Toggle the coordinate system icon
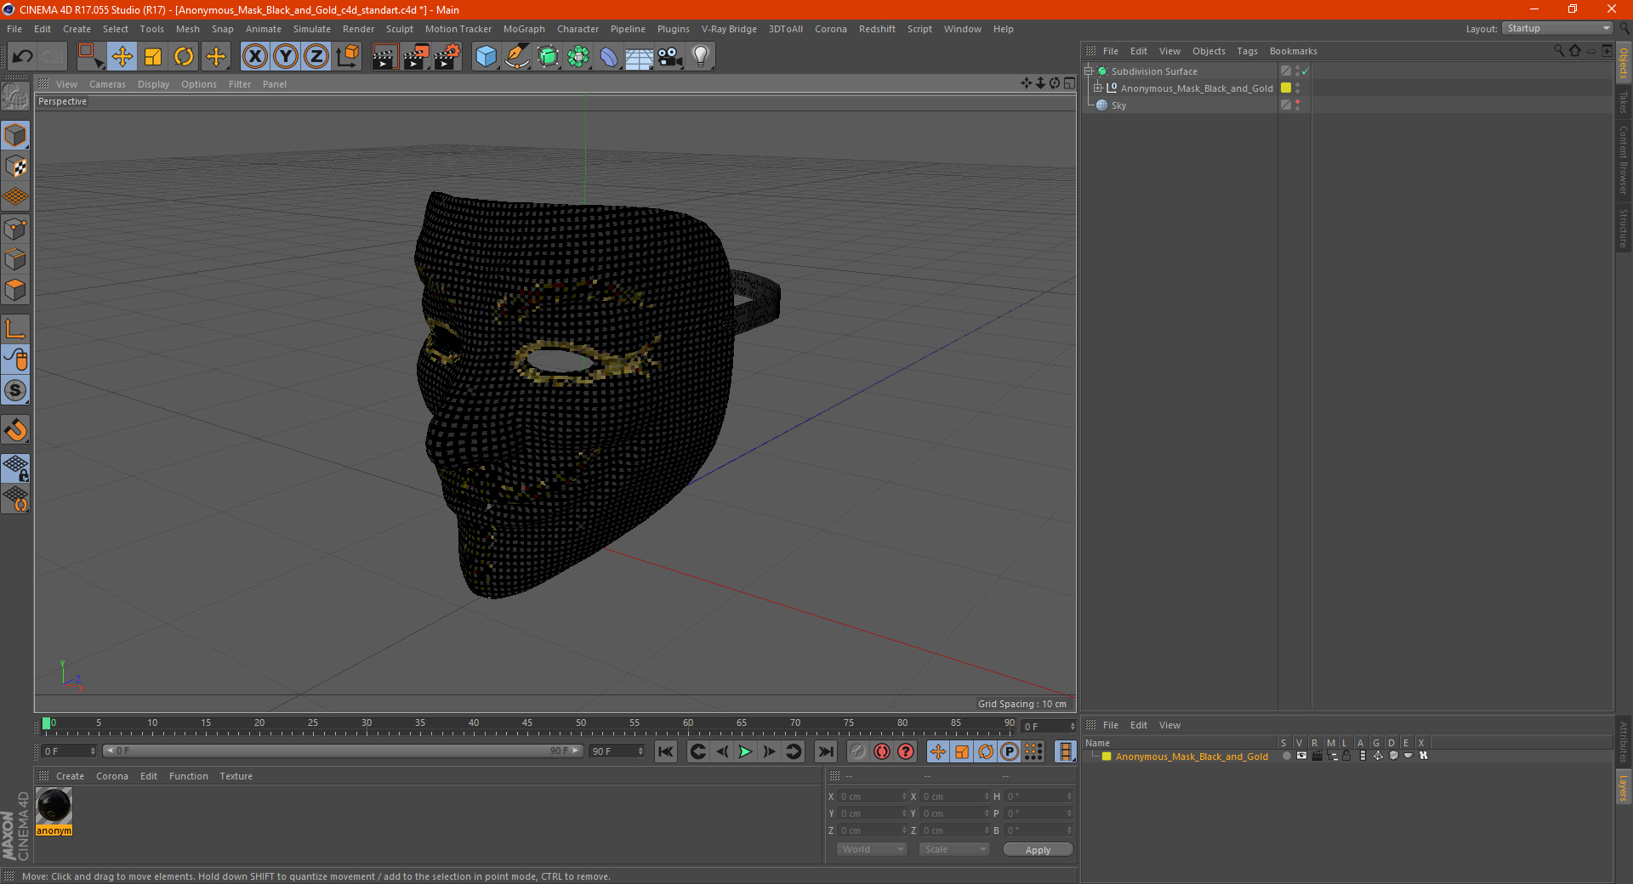The image size is (1633, 884). pos(348,57)
